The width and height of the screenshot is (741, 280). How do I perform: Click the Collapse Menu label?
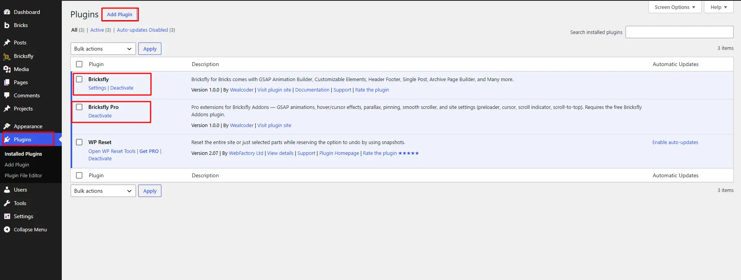[31, 229]
